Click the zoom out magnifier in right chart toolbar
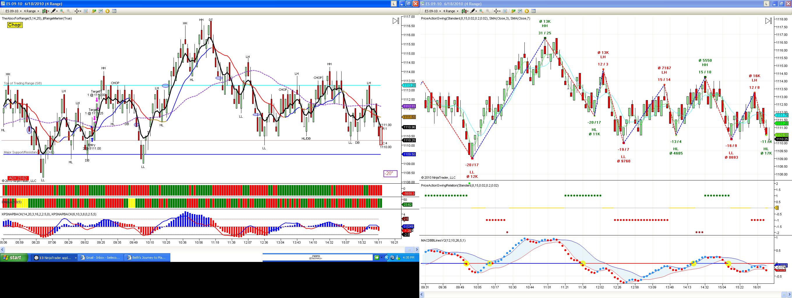This screenshot has width=792, height=298. coord(488,11)
